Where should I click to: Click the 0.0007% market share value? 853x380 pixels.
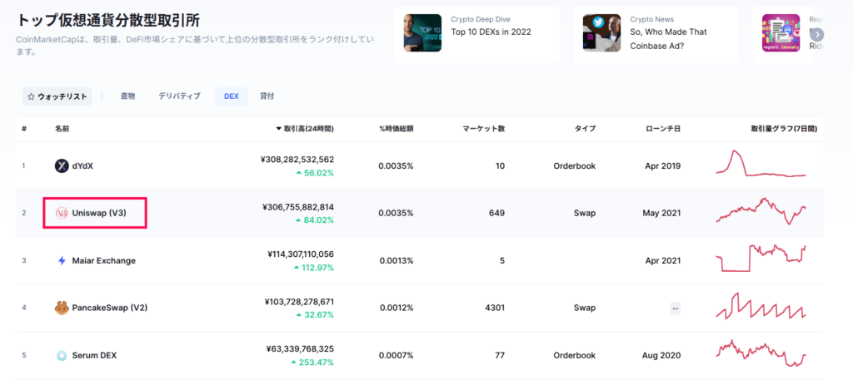pyautogui.click(x=396, y=356)
